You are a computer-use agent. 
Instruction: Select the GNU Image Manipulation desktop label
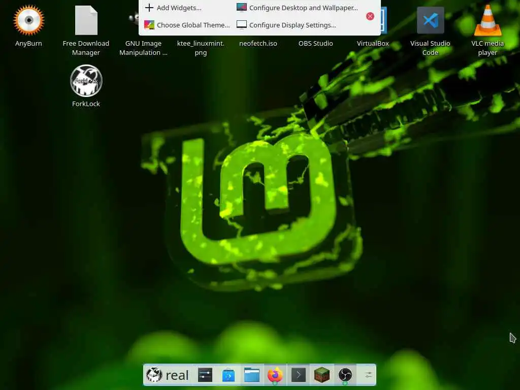143,48
